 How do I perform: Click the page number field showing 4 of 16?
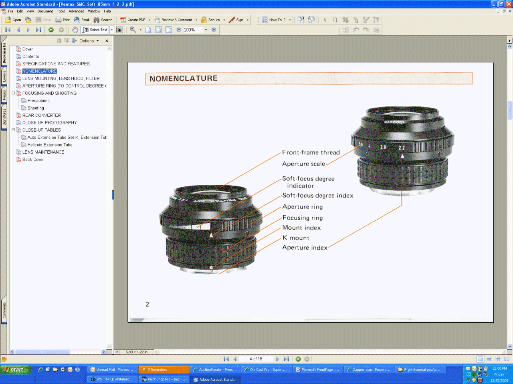click(x=256, y=359)
